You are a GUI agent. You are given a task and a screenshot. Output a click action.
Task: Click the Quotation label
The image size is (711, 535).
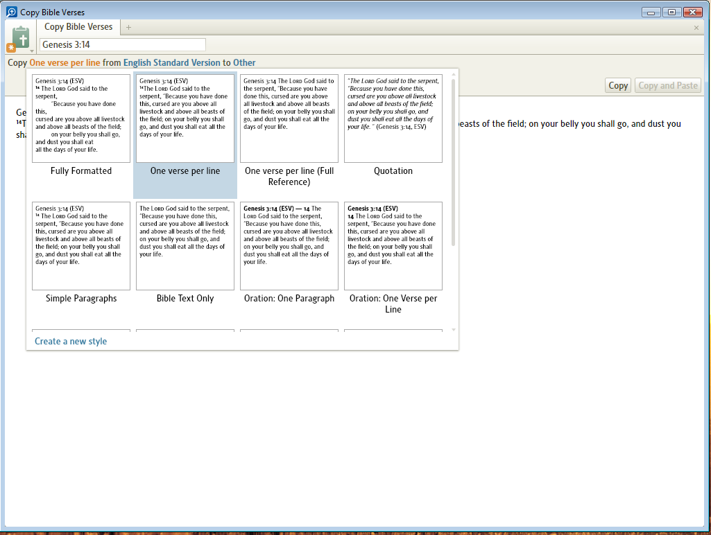[x=393, y=170]
